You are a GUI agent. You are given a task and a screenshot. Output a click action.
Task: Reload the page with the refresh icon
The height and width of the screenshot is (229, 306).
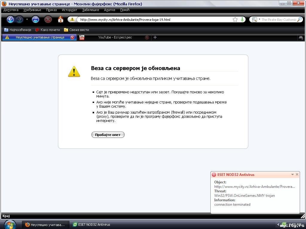[x=35, y=19]
